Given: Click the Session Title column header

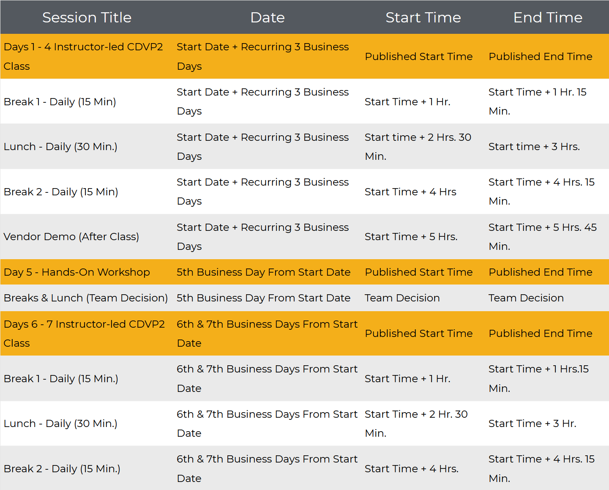Looking at the screenshot, I should (87, 17).
